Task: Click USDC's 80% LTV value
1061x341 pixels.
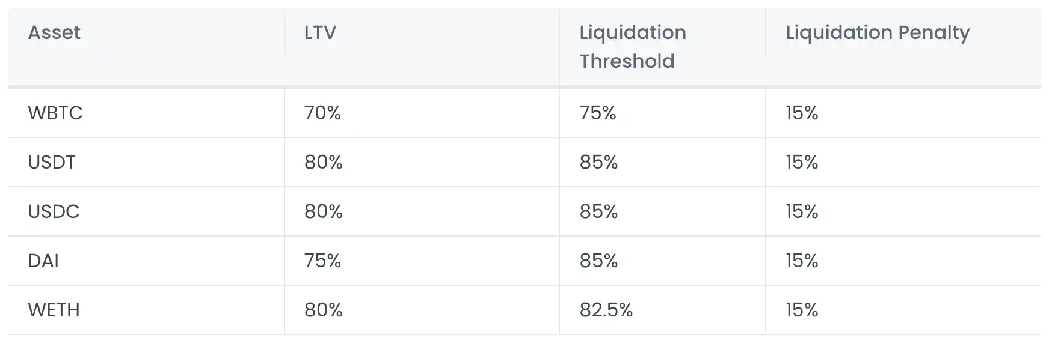Action: [x=323, y=211]
